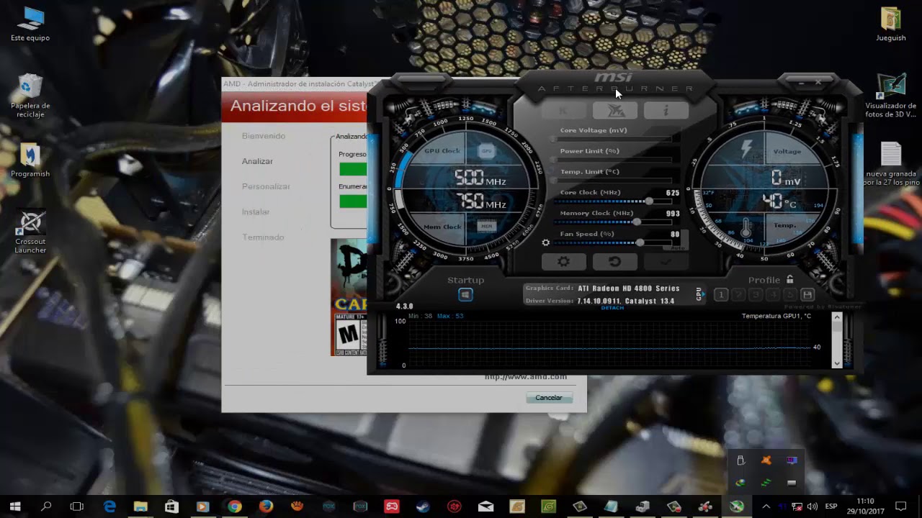Toggle the Auto fan speed button
The height and width of the screenshot is (518, 922).
[678, 247]
